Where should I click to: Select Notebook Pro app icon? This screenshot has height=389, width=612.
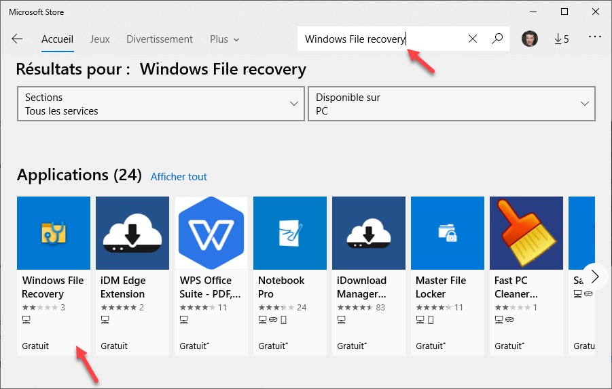coord(290,233)
